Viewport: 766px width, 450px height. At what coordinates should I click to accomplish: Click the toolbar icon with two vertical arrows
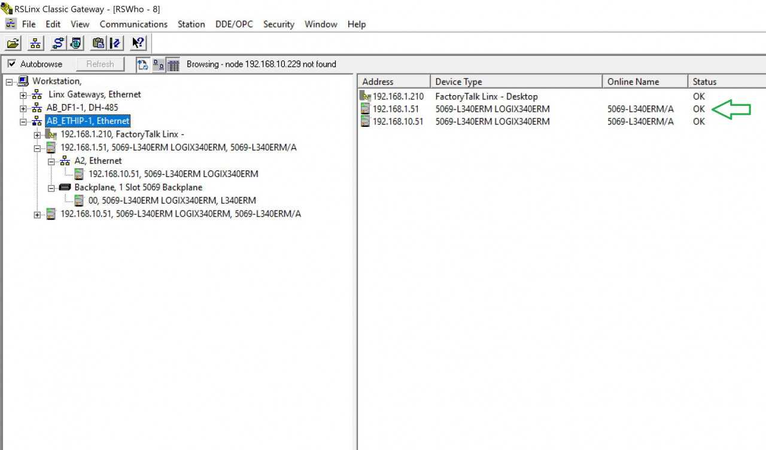coord(115,43)
